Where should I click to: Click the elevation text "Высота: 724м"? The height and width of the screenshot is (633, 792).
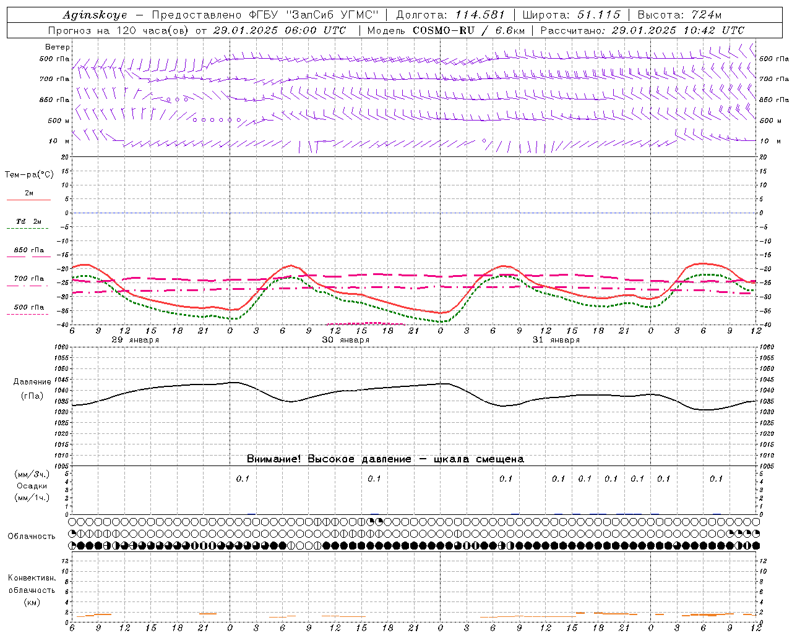coord(679,15)
